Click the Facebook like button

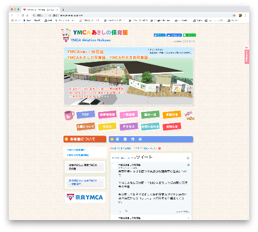[x=174, y=35]
